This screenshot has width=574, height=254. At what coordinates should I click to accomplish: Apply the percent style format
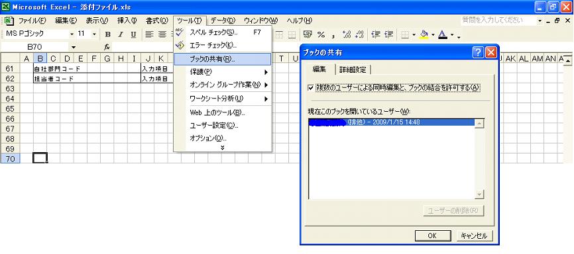(x=321, y=34)
